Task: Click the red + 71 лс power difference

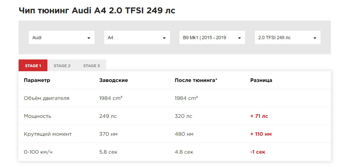Action: pyautogui.click(x=259, y=116)
